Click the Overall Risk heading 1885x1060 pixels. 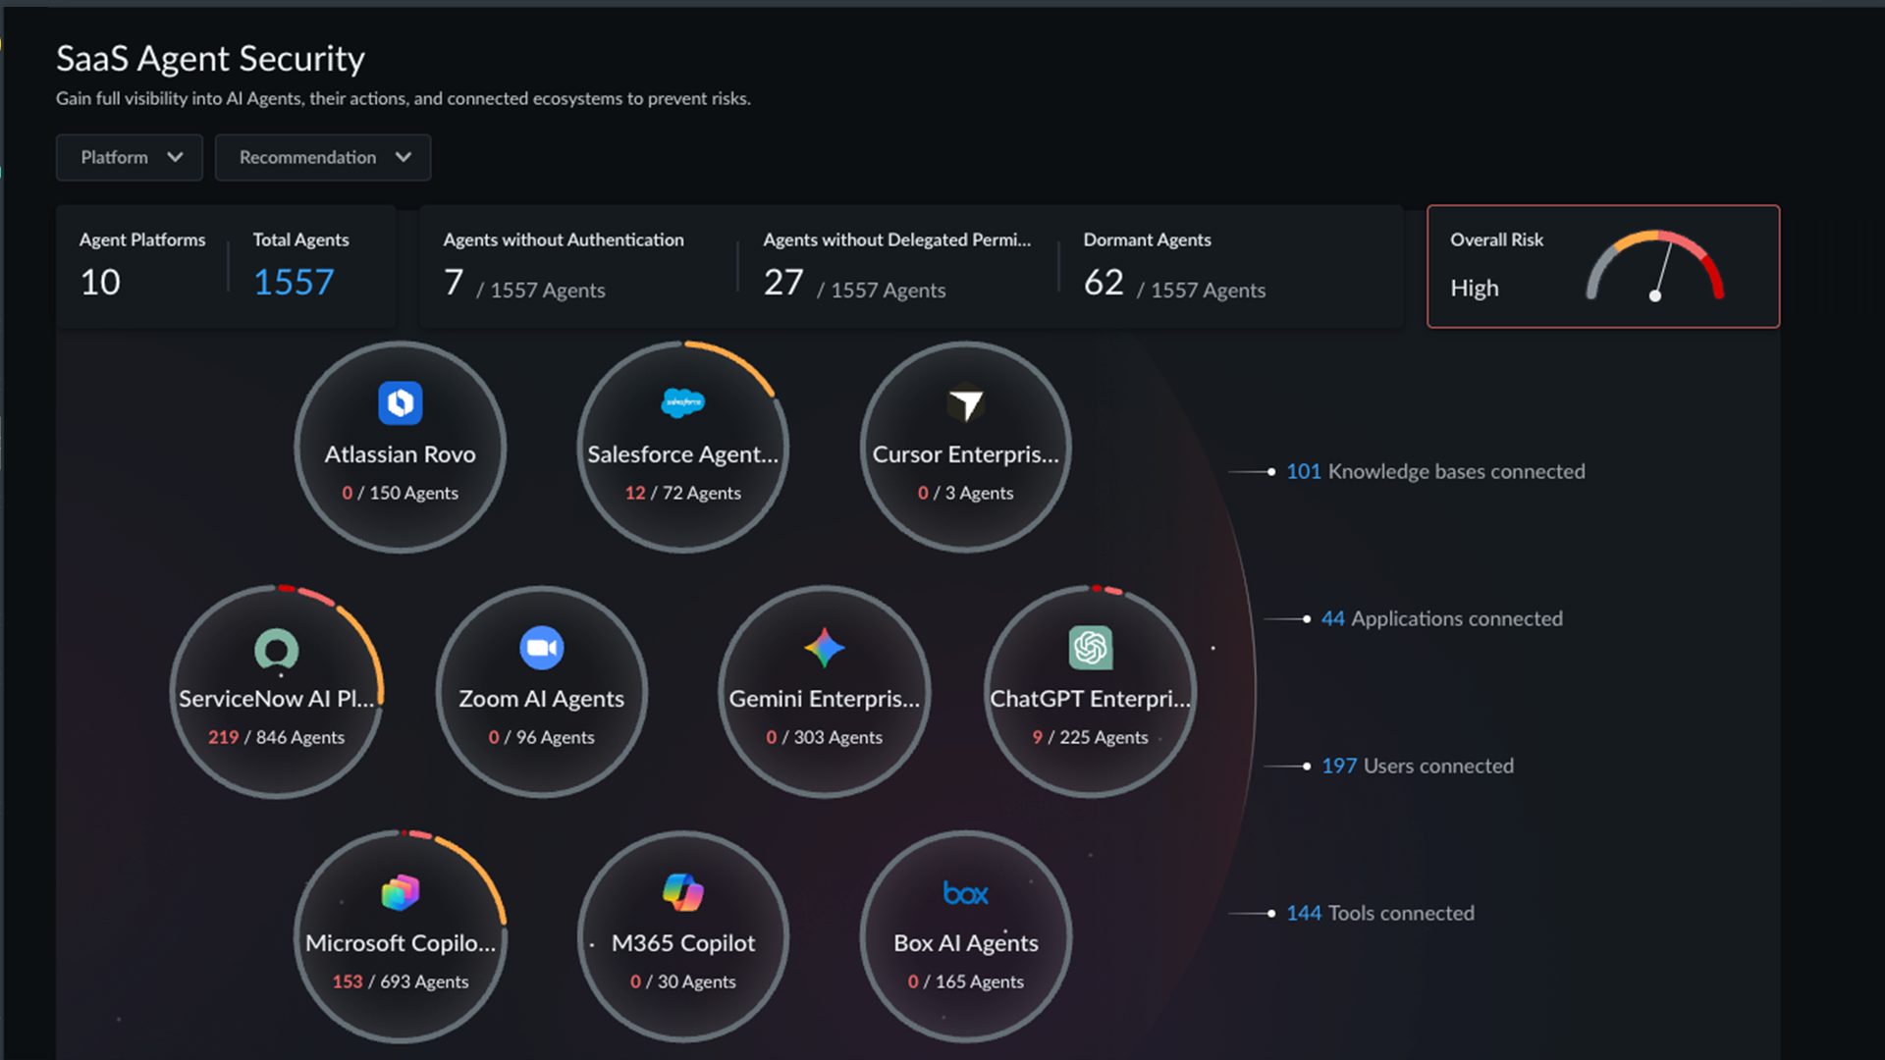pos(1497,239)
